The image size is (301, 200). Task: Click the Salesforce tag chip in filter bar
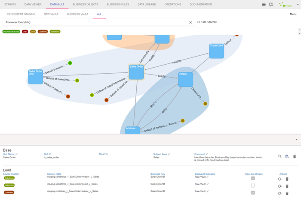point(55,32)
